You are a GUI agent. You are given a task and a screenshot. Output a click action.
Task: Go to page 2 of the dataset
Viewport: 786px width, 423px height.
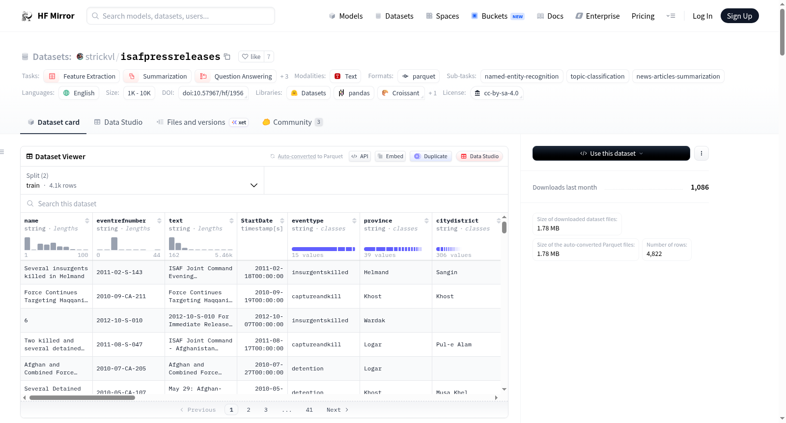coord(249,410)
